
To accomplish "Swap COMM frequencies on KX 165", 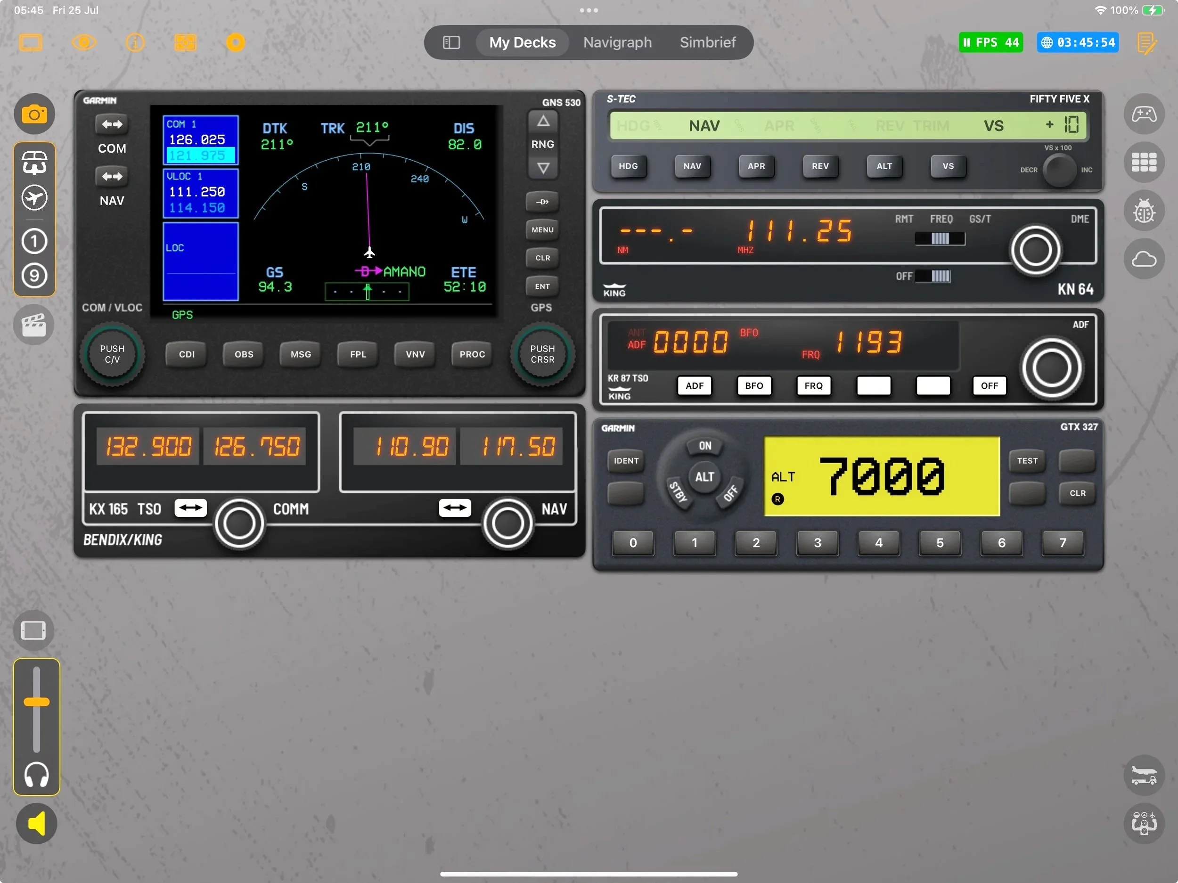I will coord(190,508).
